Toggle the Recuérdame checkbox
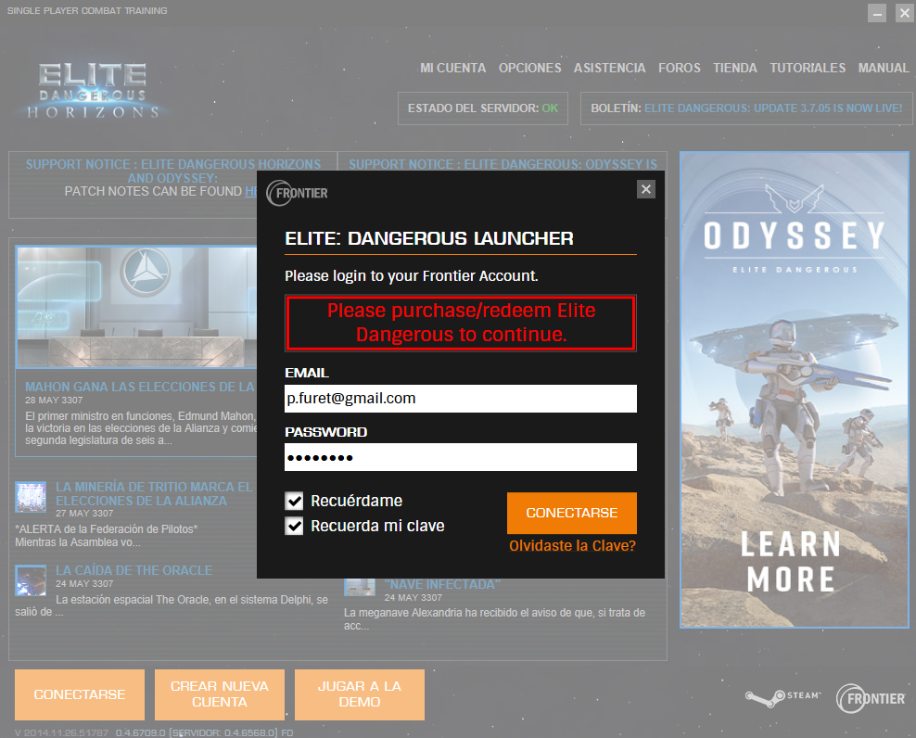Viewport: 916px width, 738px height. [x=294, y=501]
